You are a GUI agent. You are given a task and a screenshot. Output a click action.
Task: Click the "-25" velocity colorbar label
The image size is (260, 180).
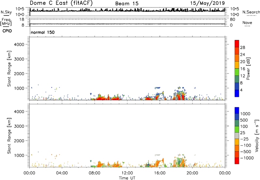[244, 139]
